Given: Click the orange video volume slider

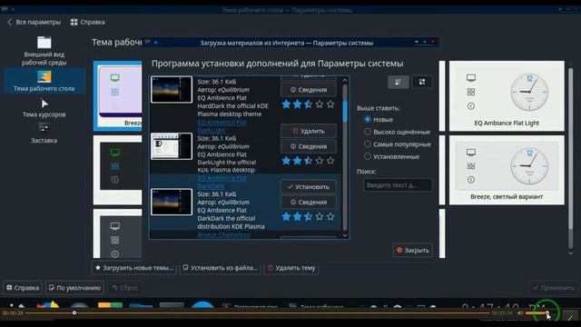Looking at the screenshot, I should click(537, 313).
